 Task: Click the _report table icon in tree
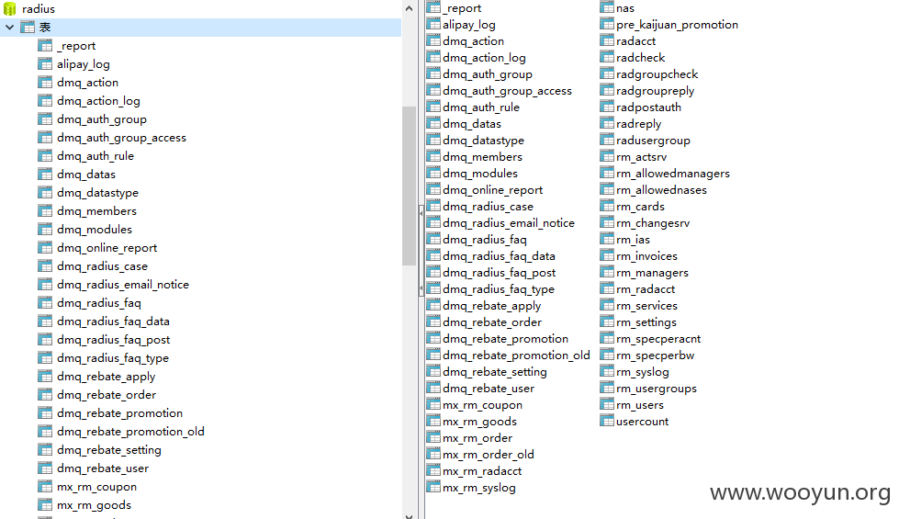pyautogui.click(x=45, y=45)
